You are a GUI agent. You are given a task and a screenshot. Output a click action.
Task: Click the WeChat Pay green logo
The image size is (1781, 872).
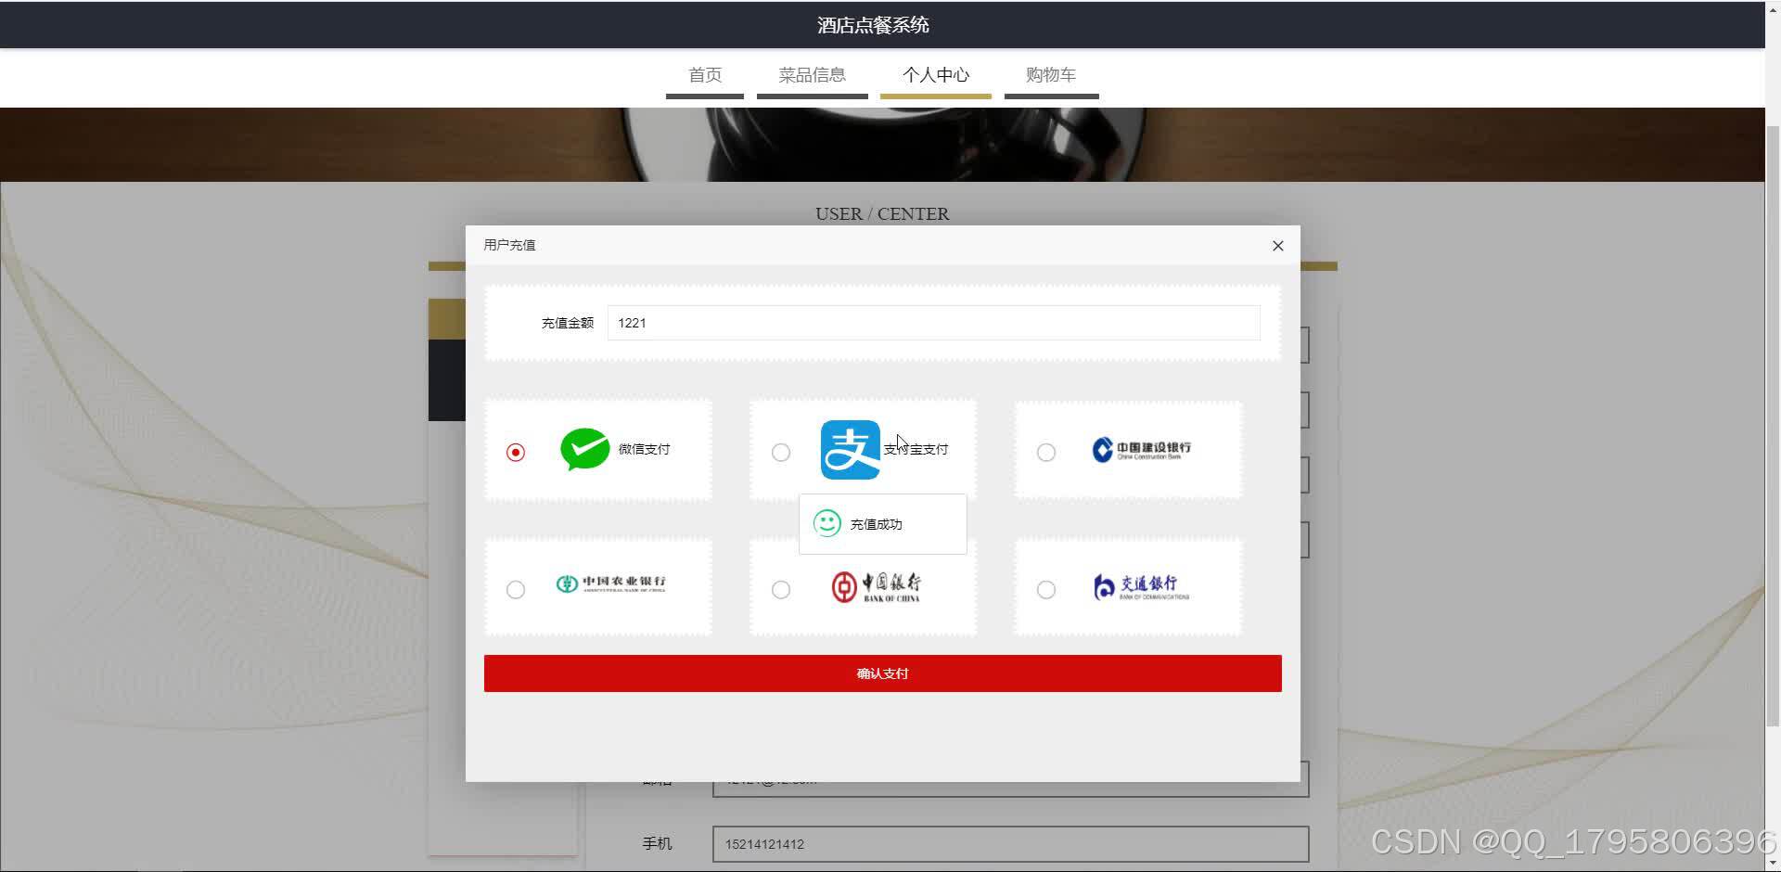(x=585, y=449)
